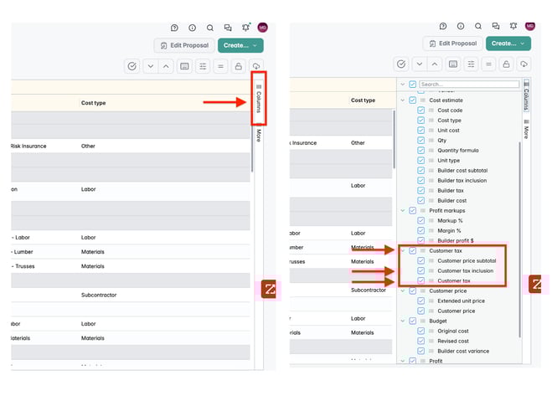Click lock icon in left screenshot toolbar
The height and width of the screenshot is (401, 552).
click(x=239, y=65)
